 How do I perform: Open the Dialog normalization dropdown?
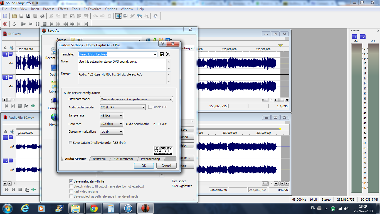(x=121, y=132)
